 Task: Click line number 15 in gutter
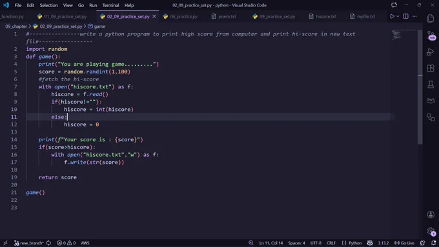tap(14, 147)
